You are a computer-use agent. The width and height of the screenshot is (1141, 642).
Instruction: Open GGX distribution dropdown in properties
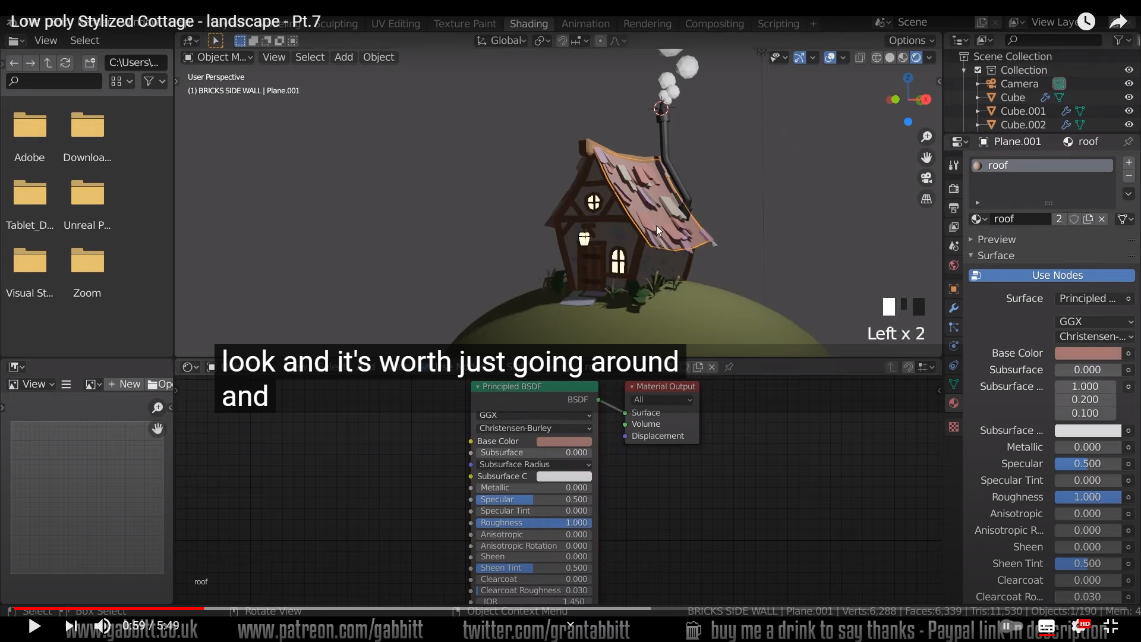click(1095, 322)
